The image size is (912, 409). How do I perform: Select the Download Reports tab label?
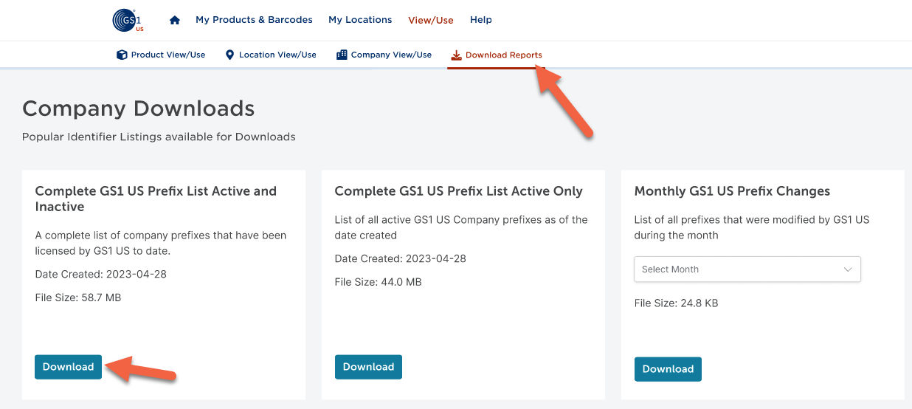504,55
